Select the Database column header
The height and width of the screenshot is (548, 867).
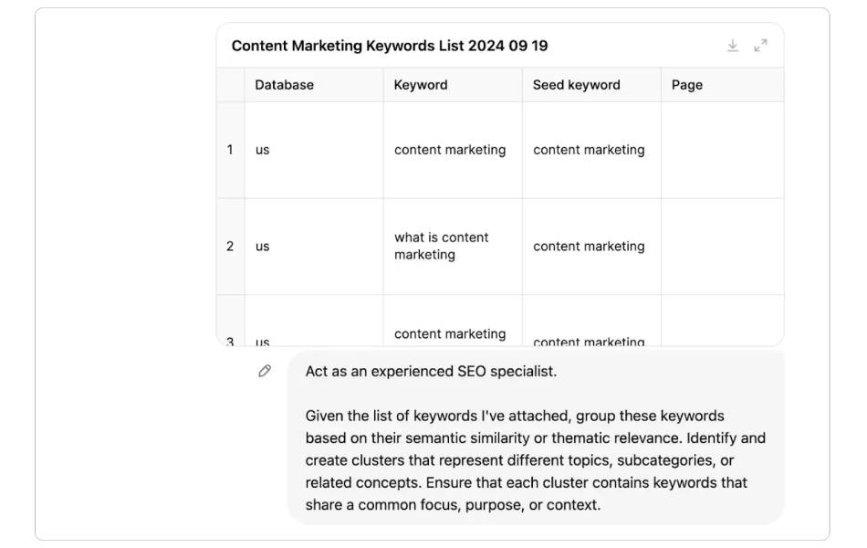[314, 85]
